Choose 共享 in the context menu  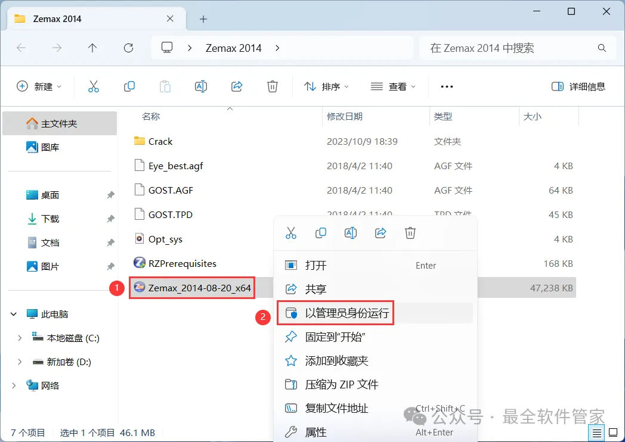pyautogui.click(x=375, y=289)
